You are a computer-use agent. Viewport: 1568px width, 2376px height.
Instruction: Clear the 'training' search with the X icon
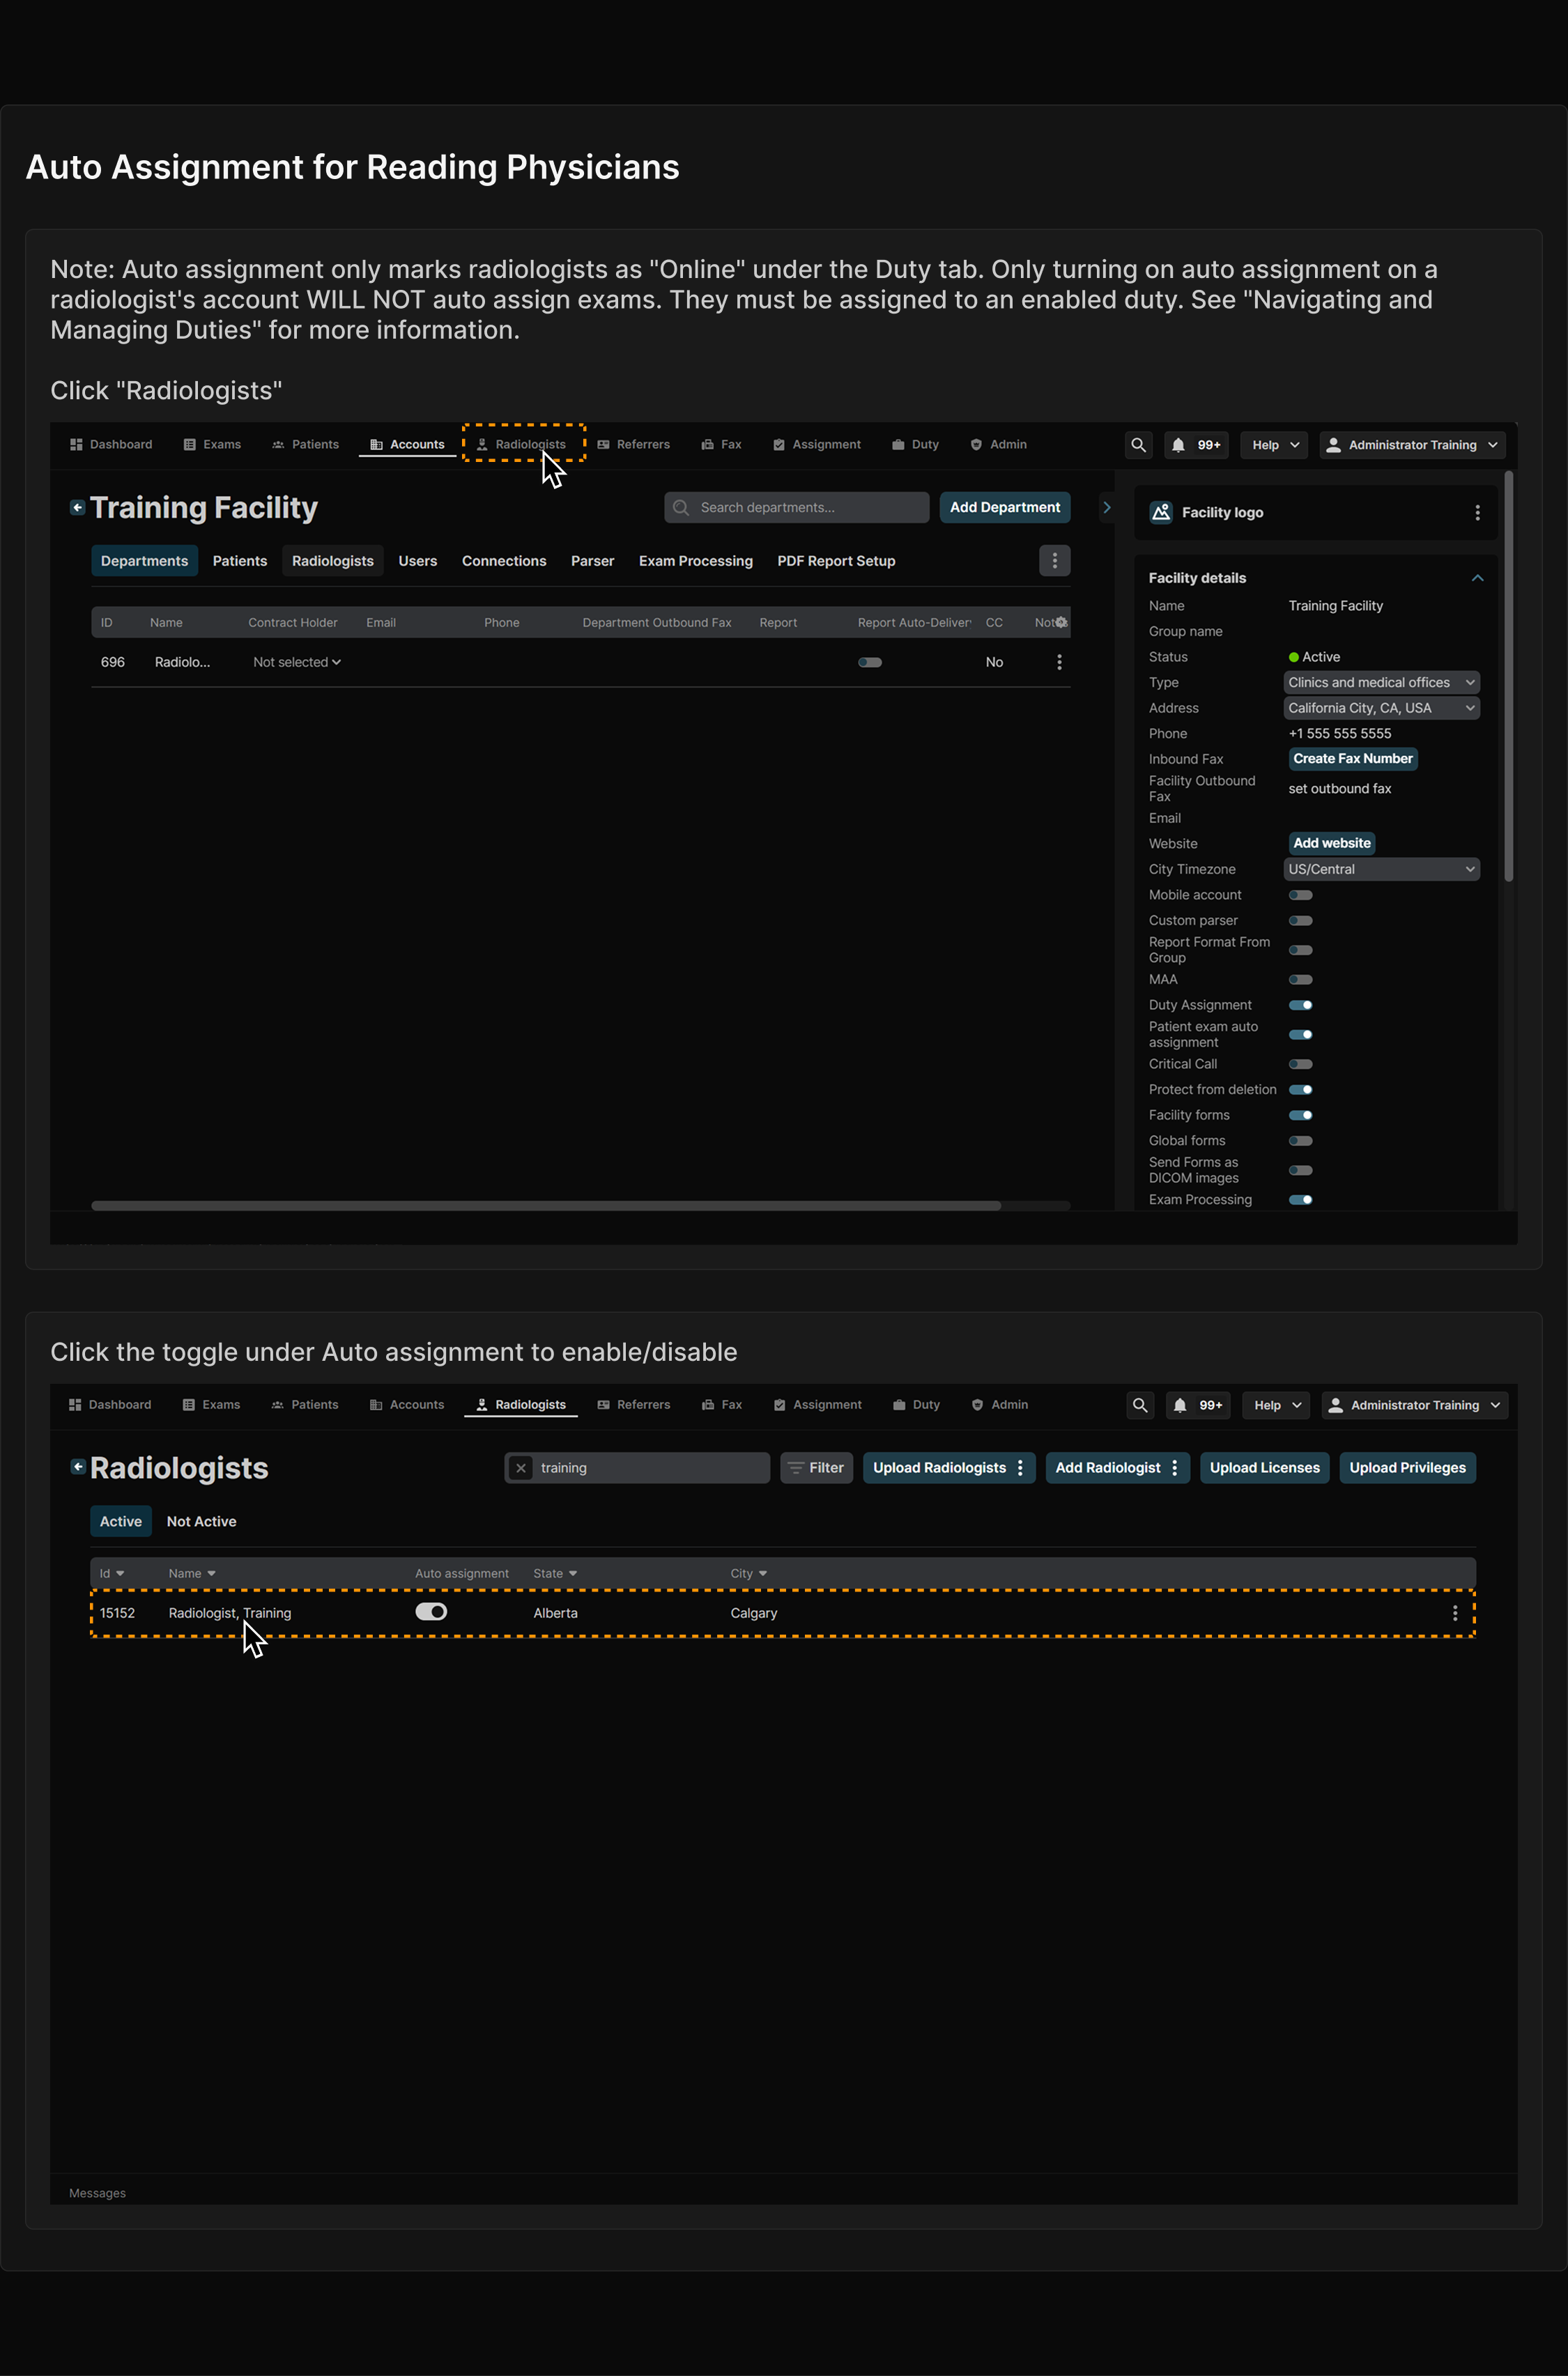coord(521,1467)
